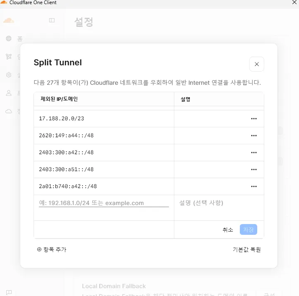Open the settings gear icon in sidebar
299x296 pixels.
pyautogui.click(x=9, y=75)
